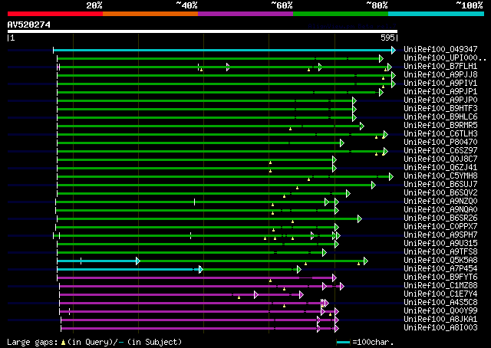Select the UniRef100_B9HTF3 label
The height and width of the screenshot is (348, 491).
pyautogui.click(x=440, y=108)
